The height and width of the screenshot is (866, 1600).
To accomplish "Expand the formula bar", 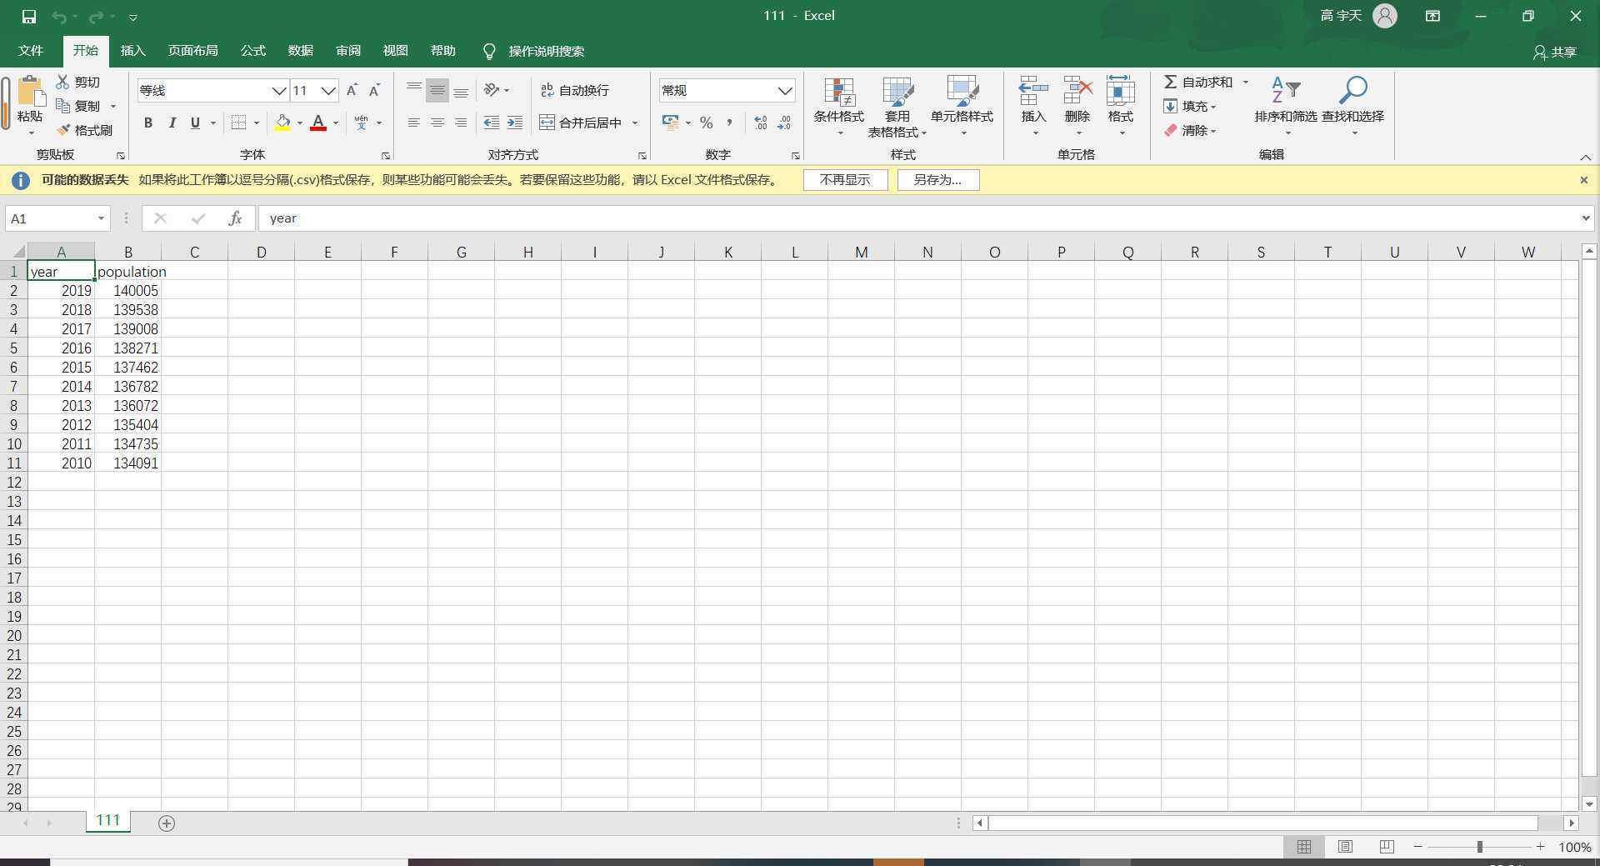I will point(1585,218).
